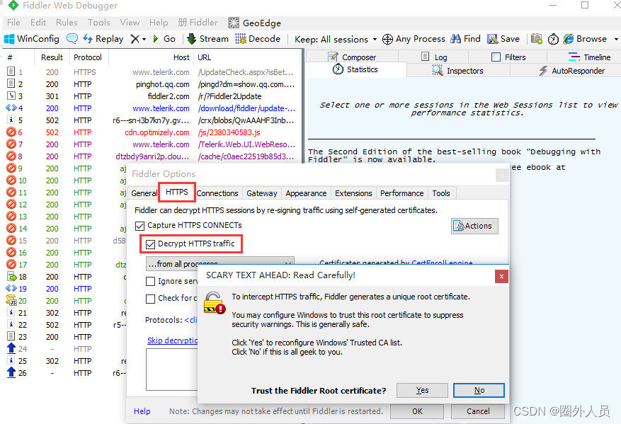Select the Gateway options tab
Image resolution: width=621 pixels, height=424 pixels.
[x=262, y=193]
